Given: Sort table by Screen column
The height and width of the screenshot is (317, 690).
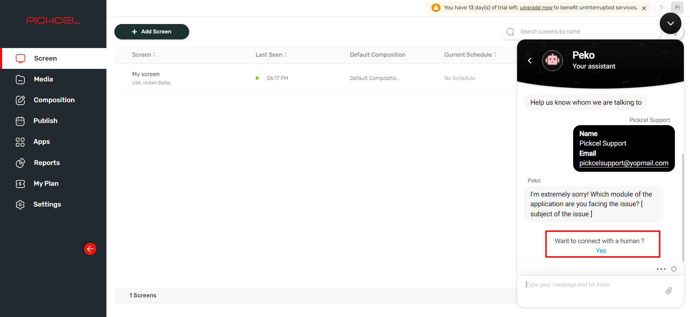Looking at the screenshot, I should [144, 55].
